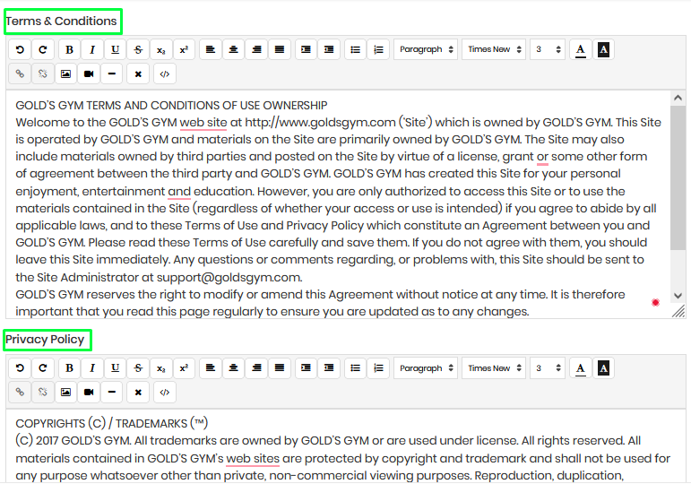This screenshot has height=484, width=691.
Task: Open font size dropdown in Terms & Conditions toolbar
Action: tap(548, 49)
